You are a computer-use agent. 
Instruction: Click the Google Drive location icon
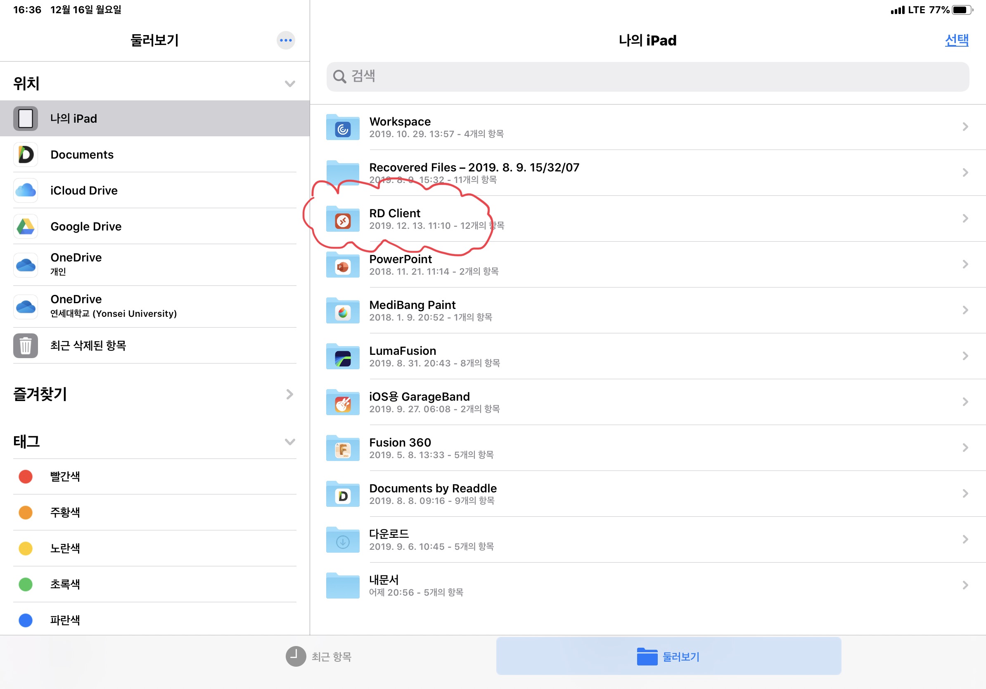(26, 226)
